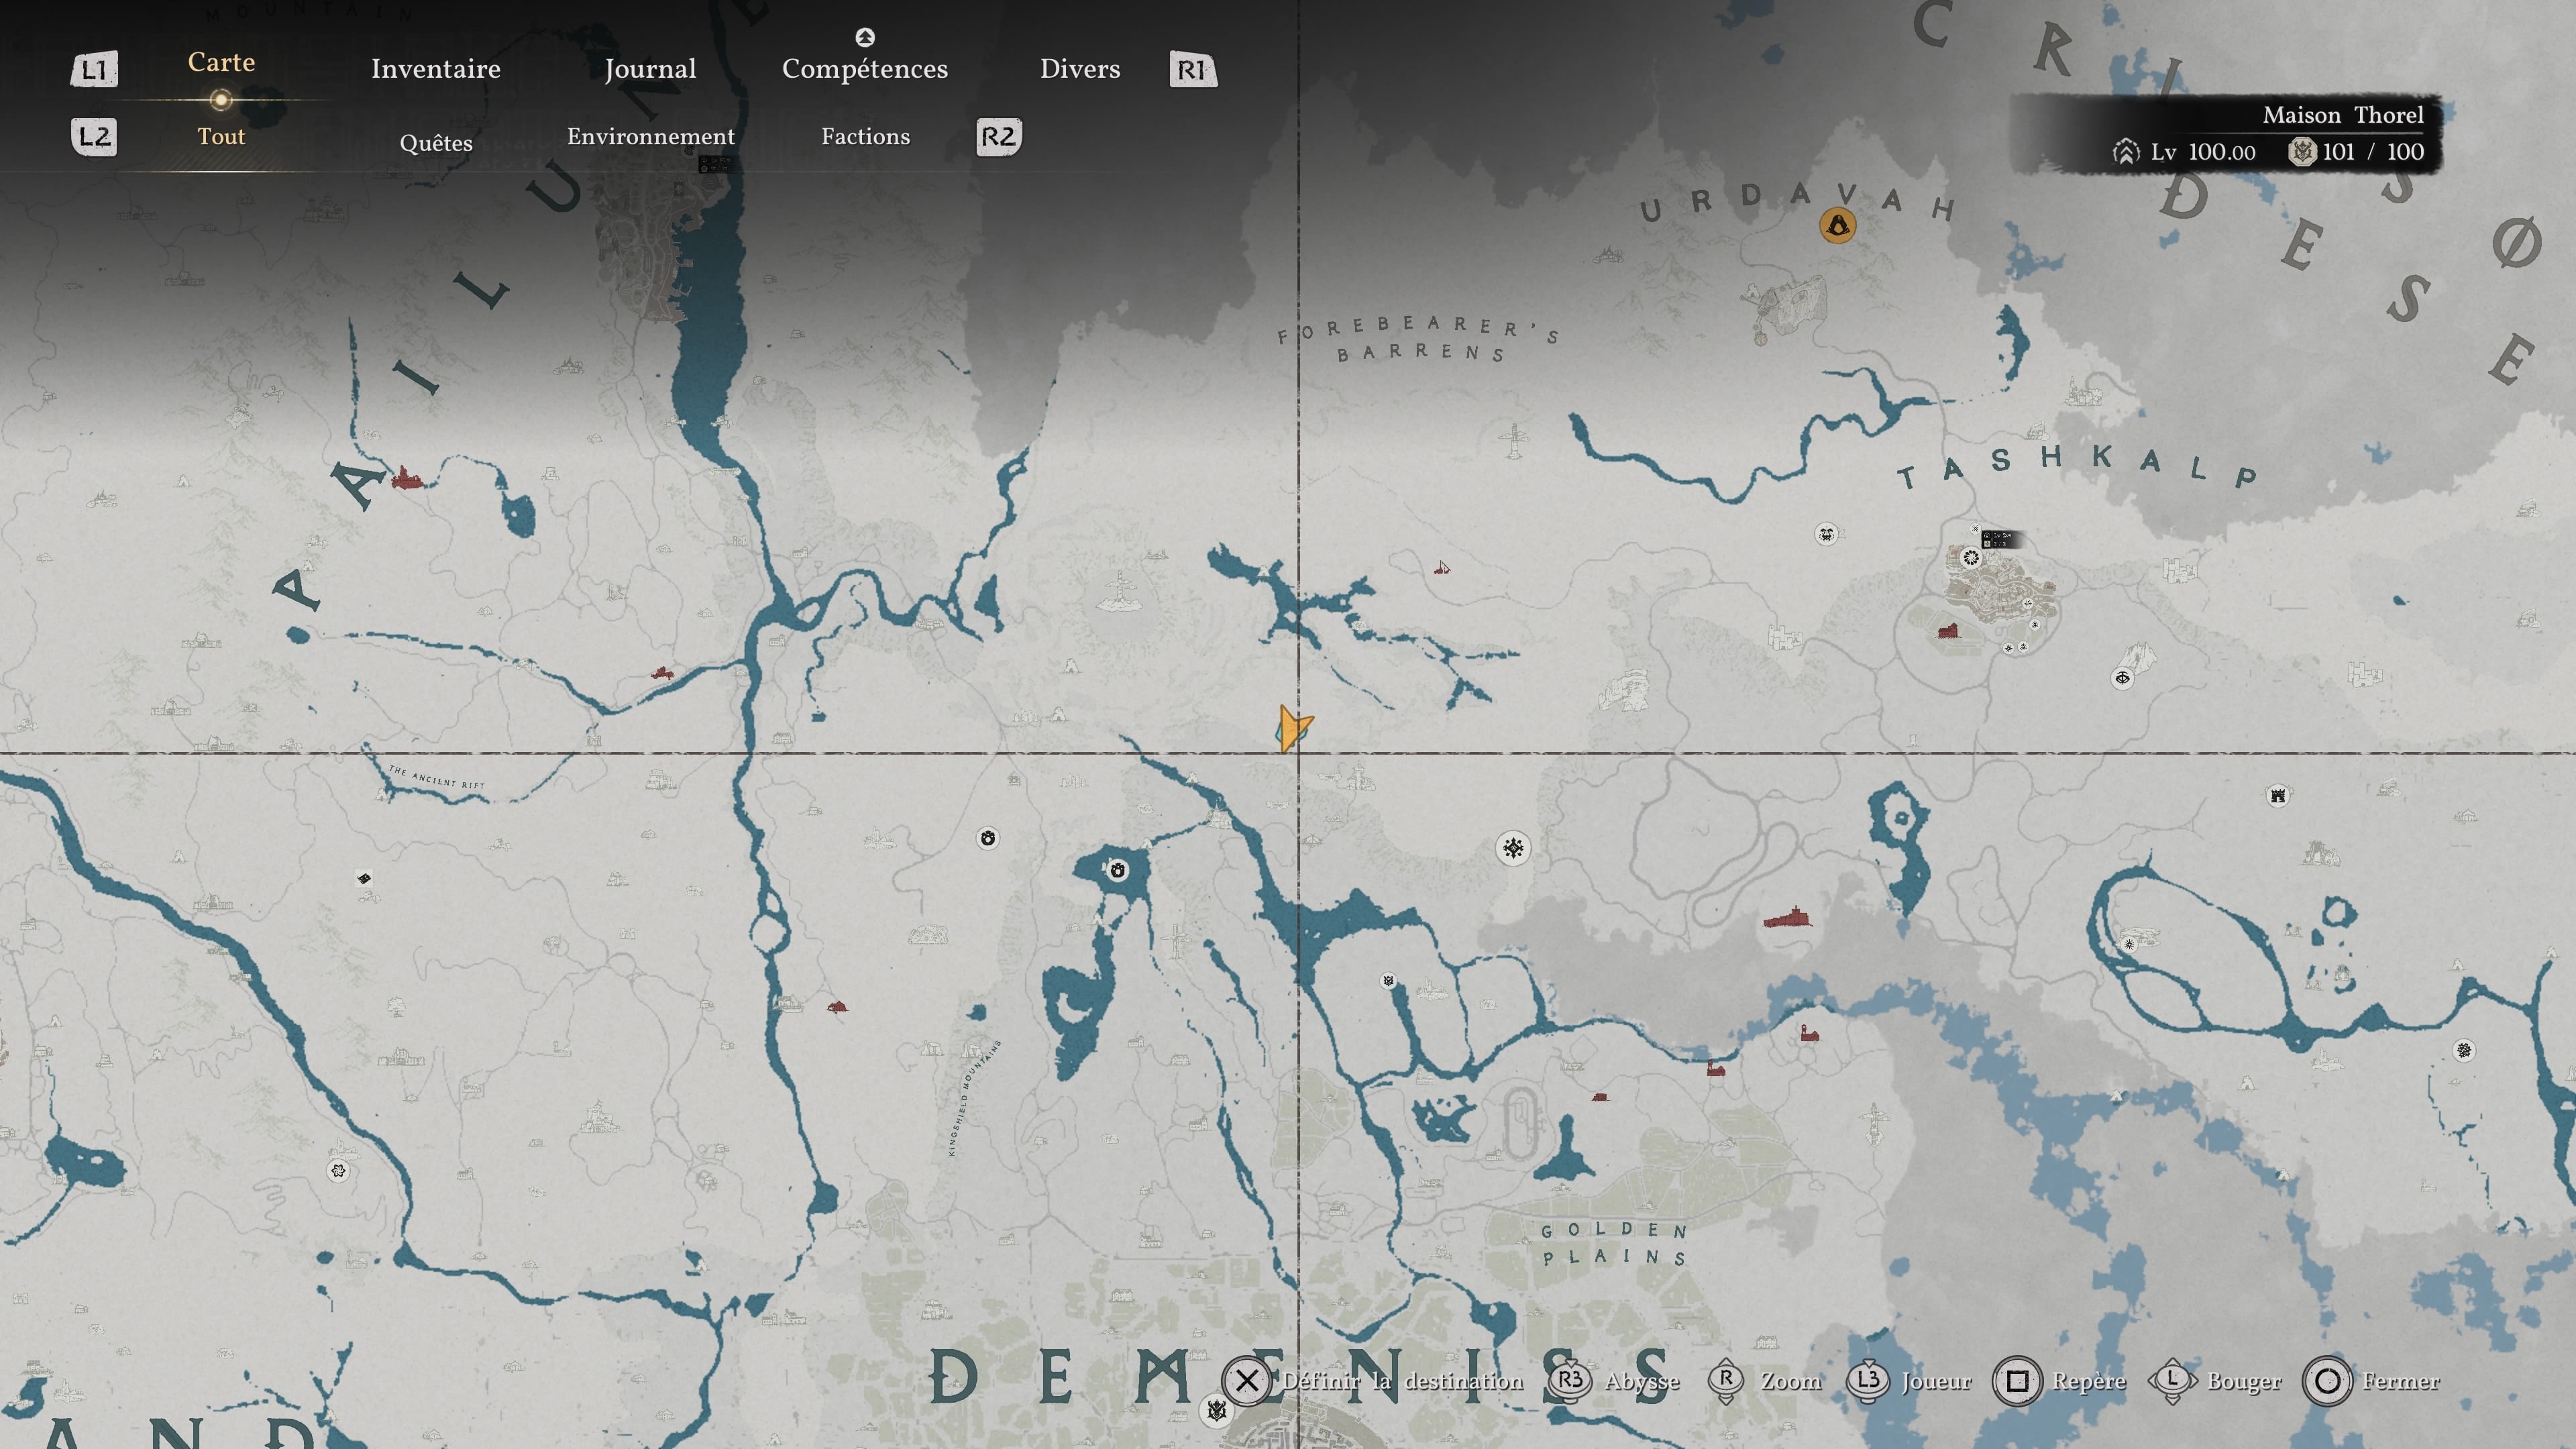Close the map with Fermer

2371,1381
